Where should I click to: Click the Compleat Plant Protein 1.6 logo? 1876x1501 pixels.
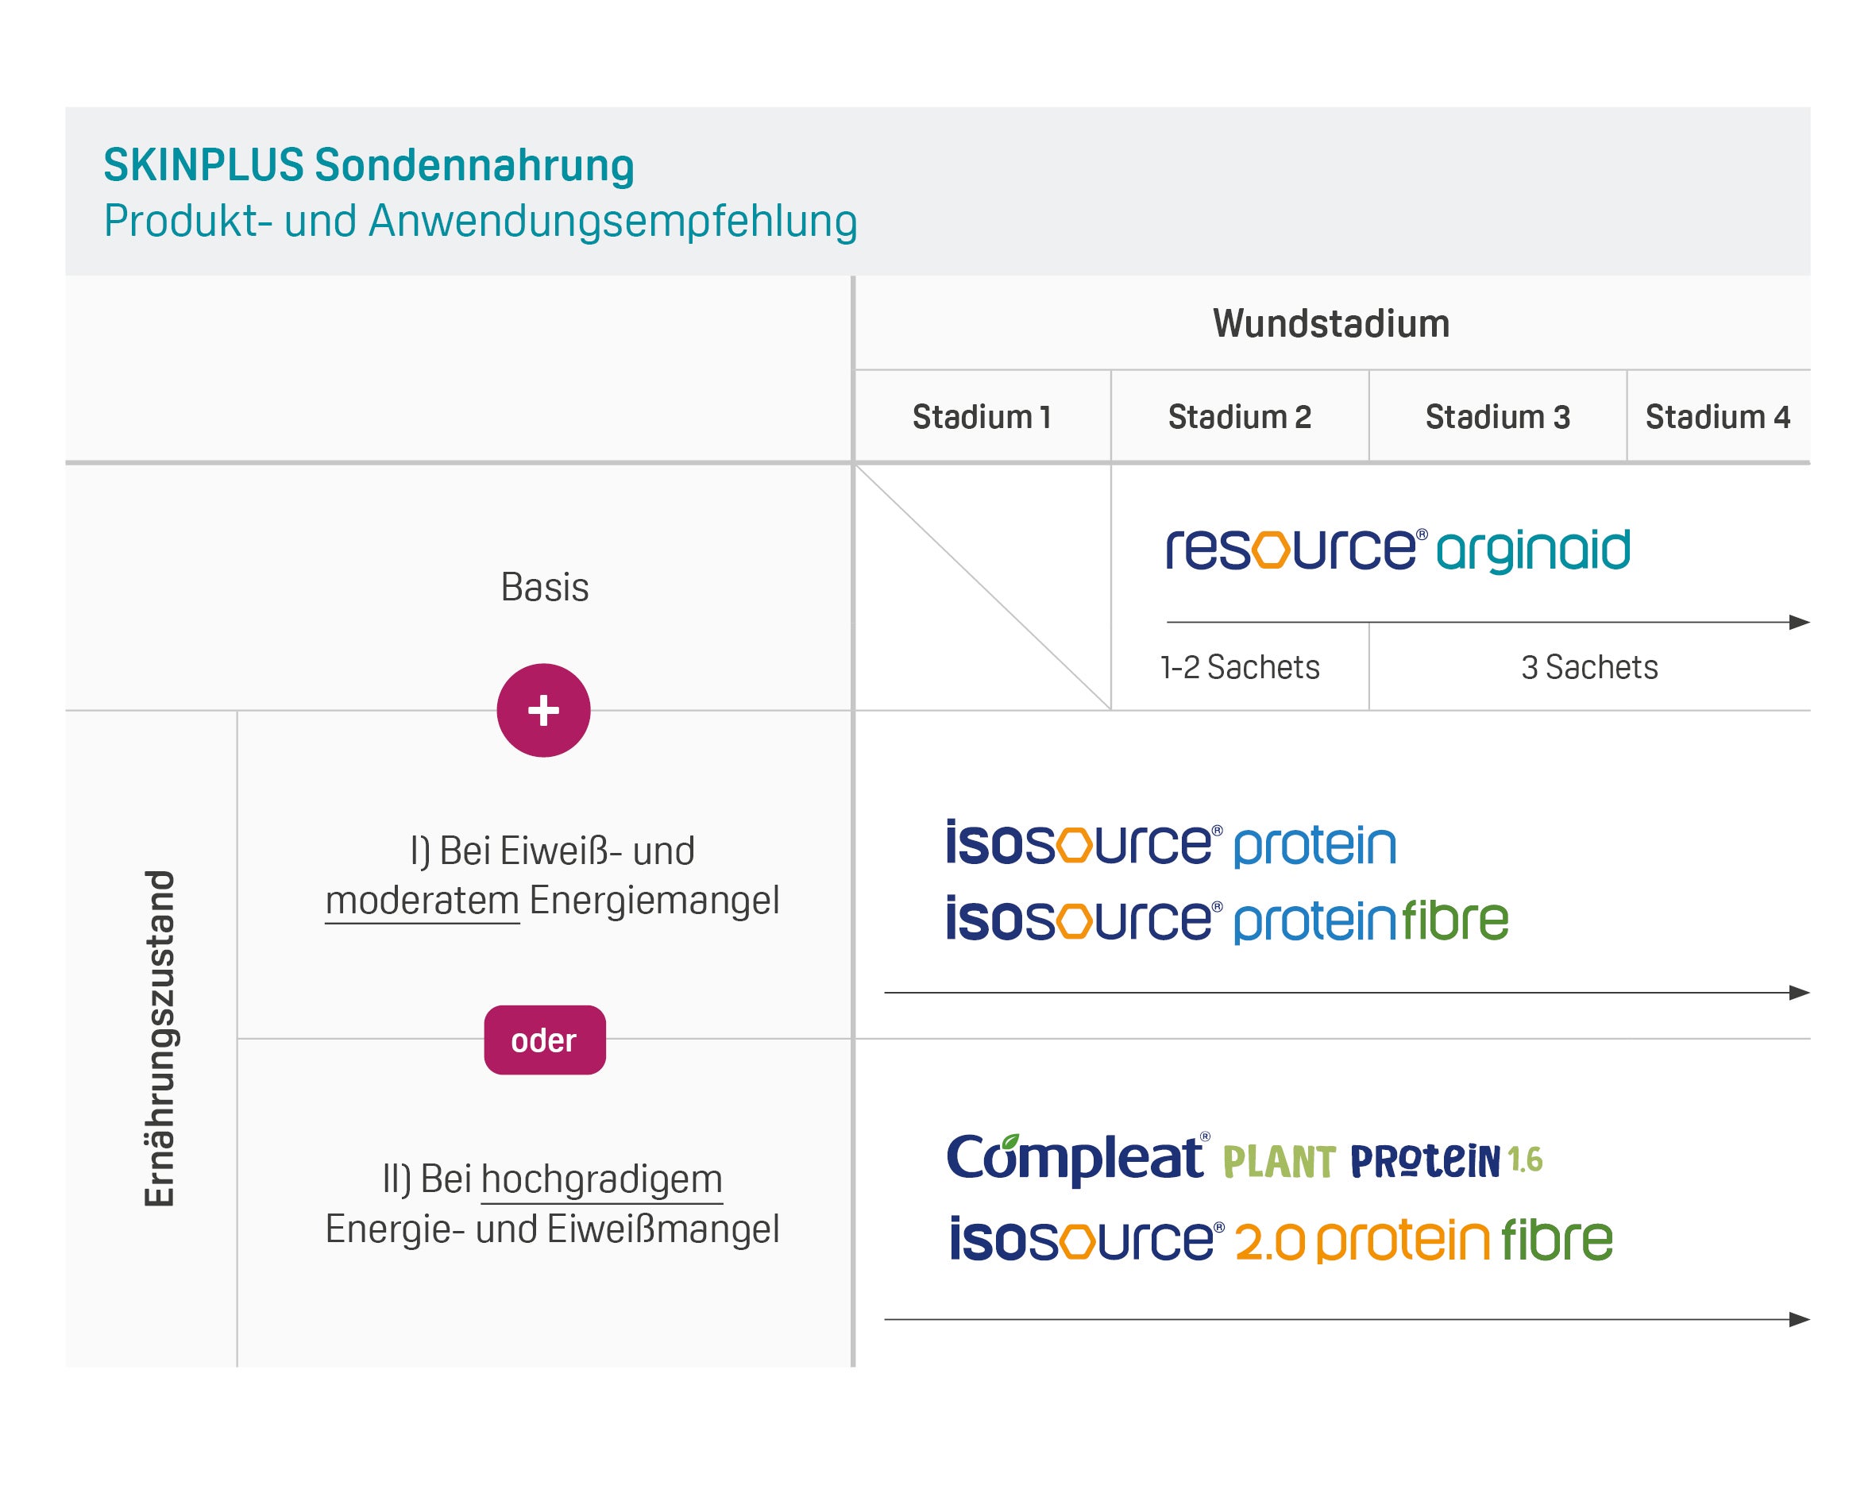click(1245, 1159)
